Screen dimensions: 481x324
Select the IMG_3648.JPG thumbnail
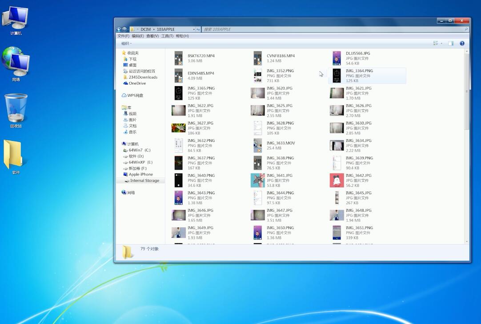click(x=337, y=216)
